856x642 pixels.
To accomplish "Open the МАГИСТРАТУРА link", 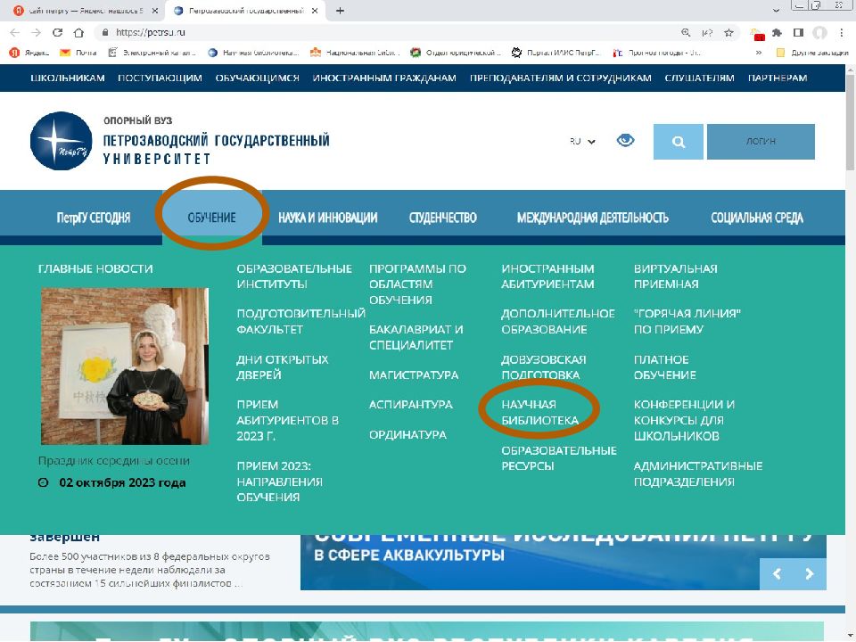I will click(x=414, y=374).
